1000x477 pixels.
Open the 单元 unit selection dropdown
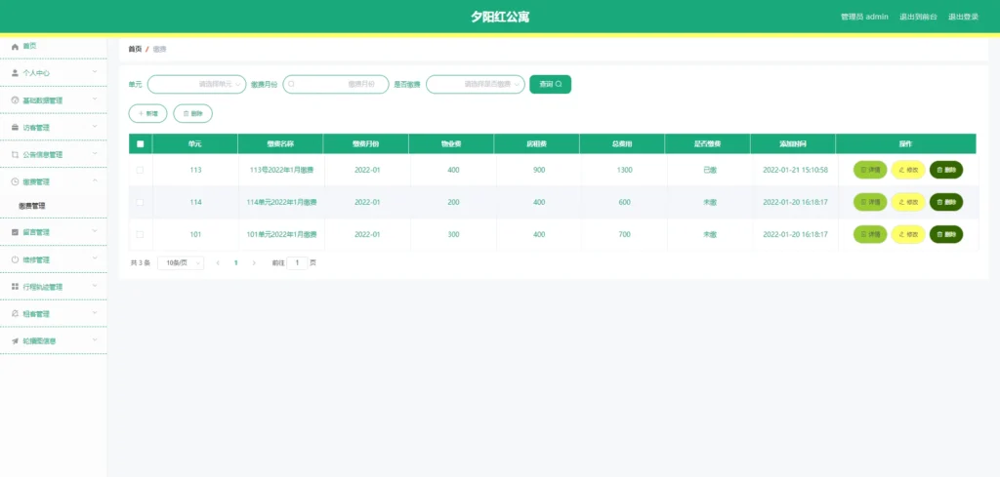point(195,85)
